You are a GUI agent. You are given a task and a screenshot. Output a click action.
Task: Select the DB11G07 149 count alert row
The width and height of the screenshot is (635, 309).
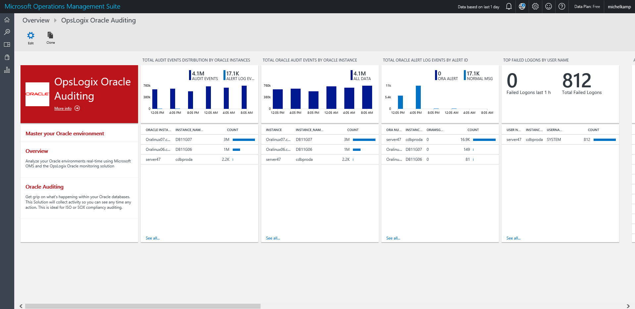pyautogui.click(x=440, y=150)
